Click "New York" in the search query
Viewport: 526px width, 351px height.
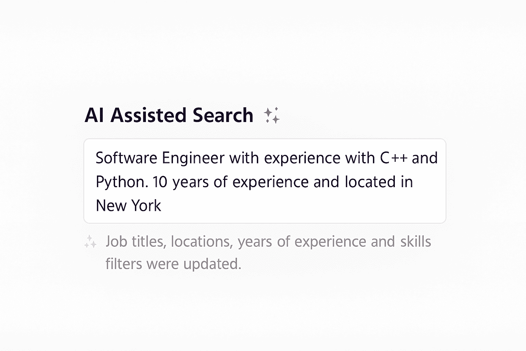(x=128, y=206)
